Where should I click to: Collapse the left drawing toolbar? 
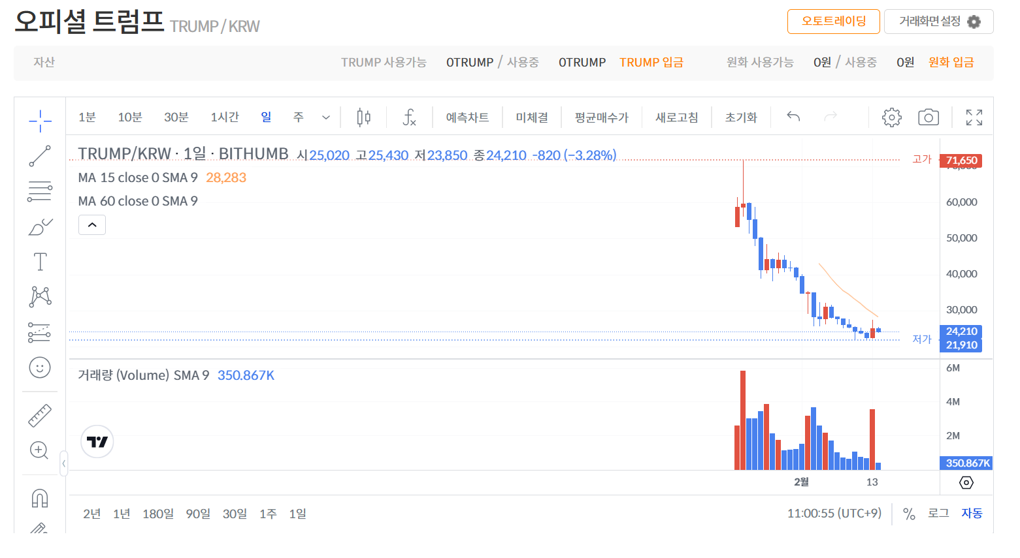pos(63,463)
